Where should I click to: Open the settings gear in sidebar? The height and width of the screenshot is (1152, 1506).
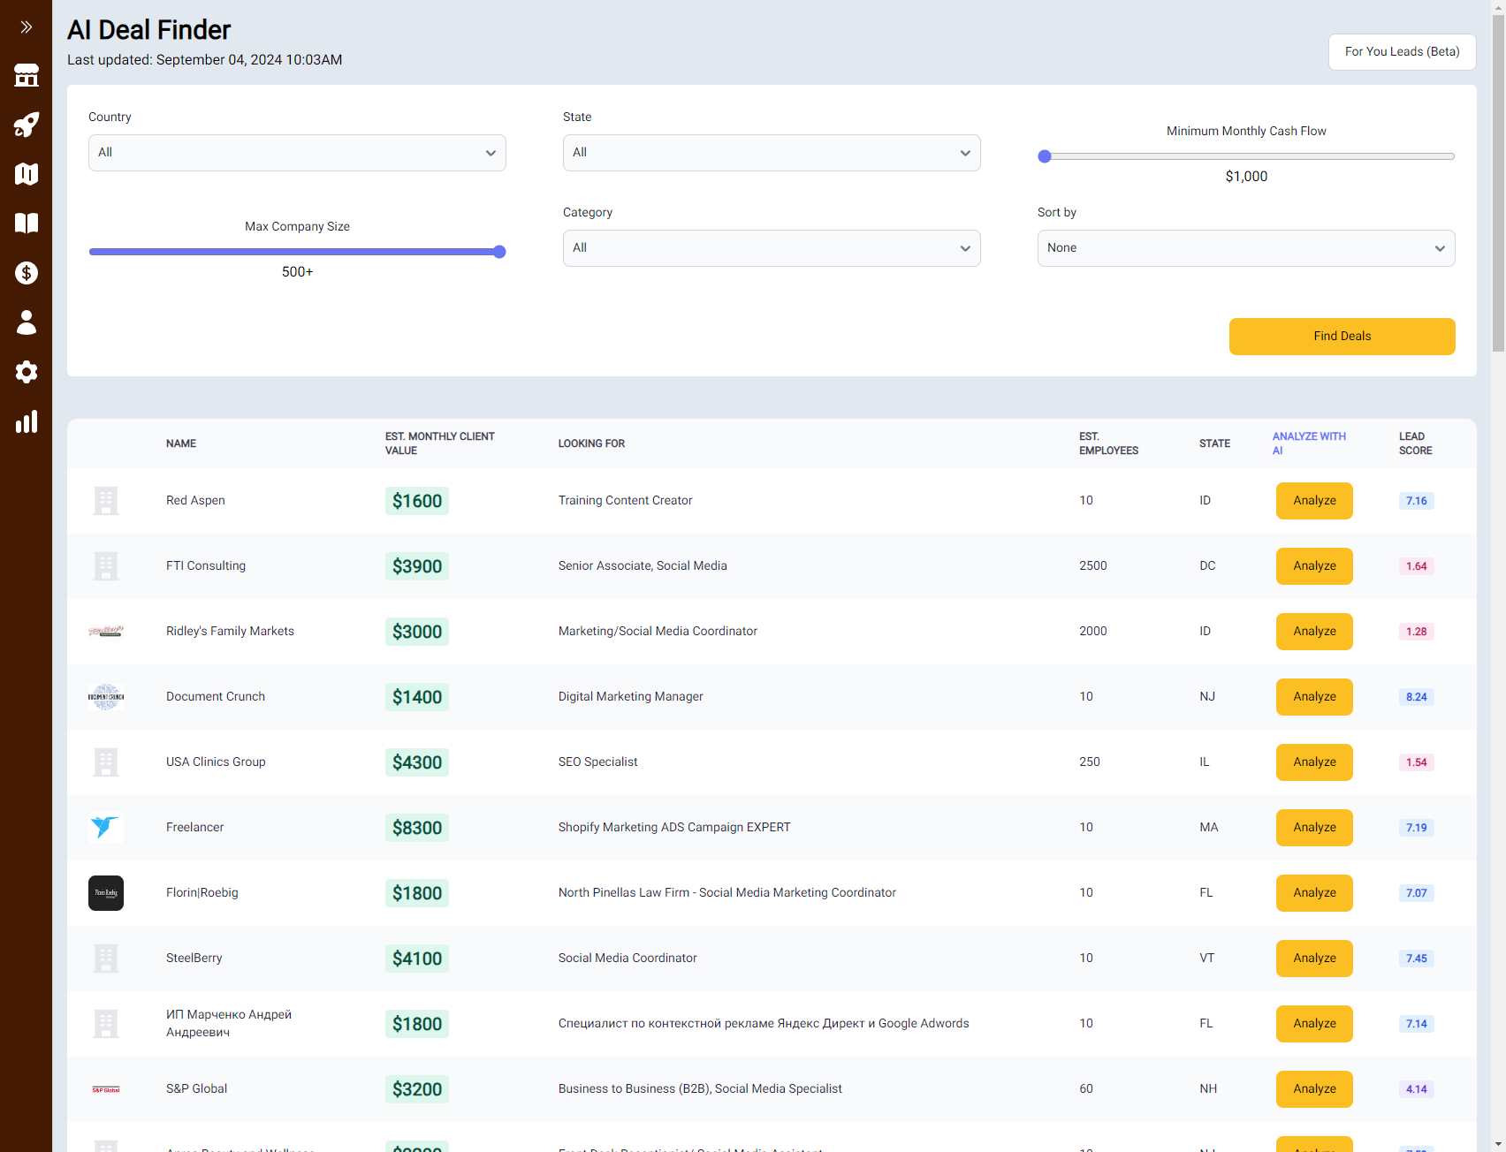pos(27,372)
